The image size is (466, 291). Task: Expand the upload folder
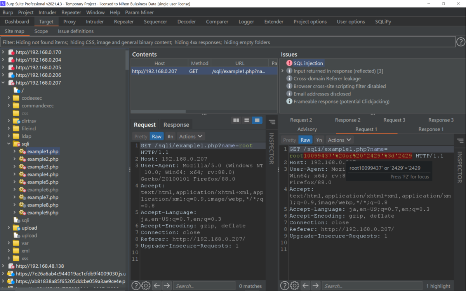coord(9,228)
